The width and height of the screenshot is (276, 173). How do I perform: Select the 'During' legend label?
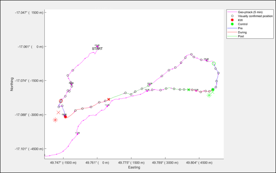242,32
